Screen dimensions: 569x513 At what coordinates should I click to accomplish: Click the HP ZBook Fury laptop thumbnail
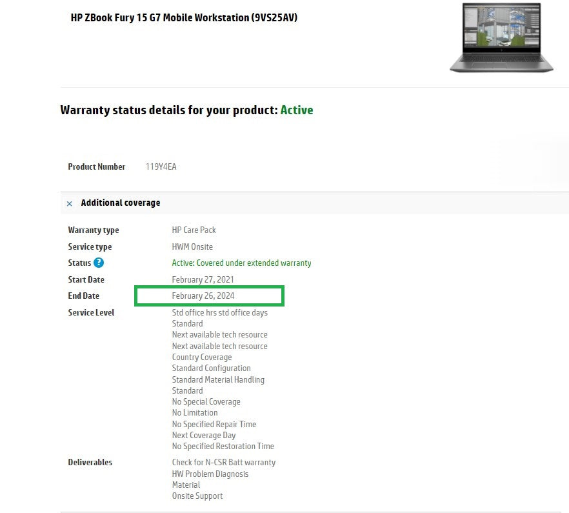point(501,37)
